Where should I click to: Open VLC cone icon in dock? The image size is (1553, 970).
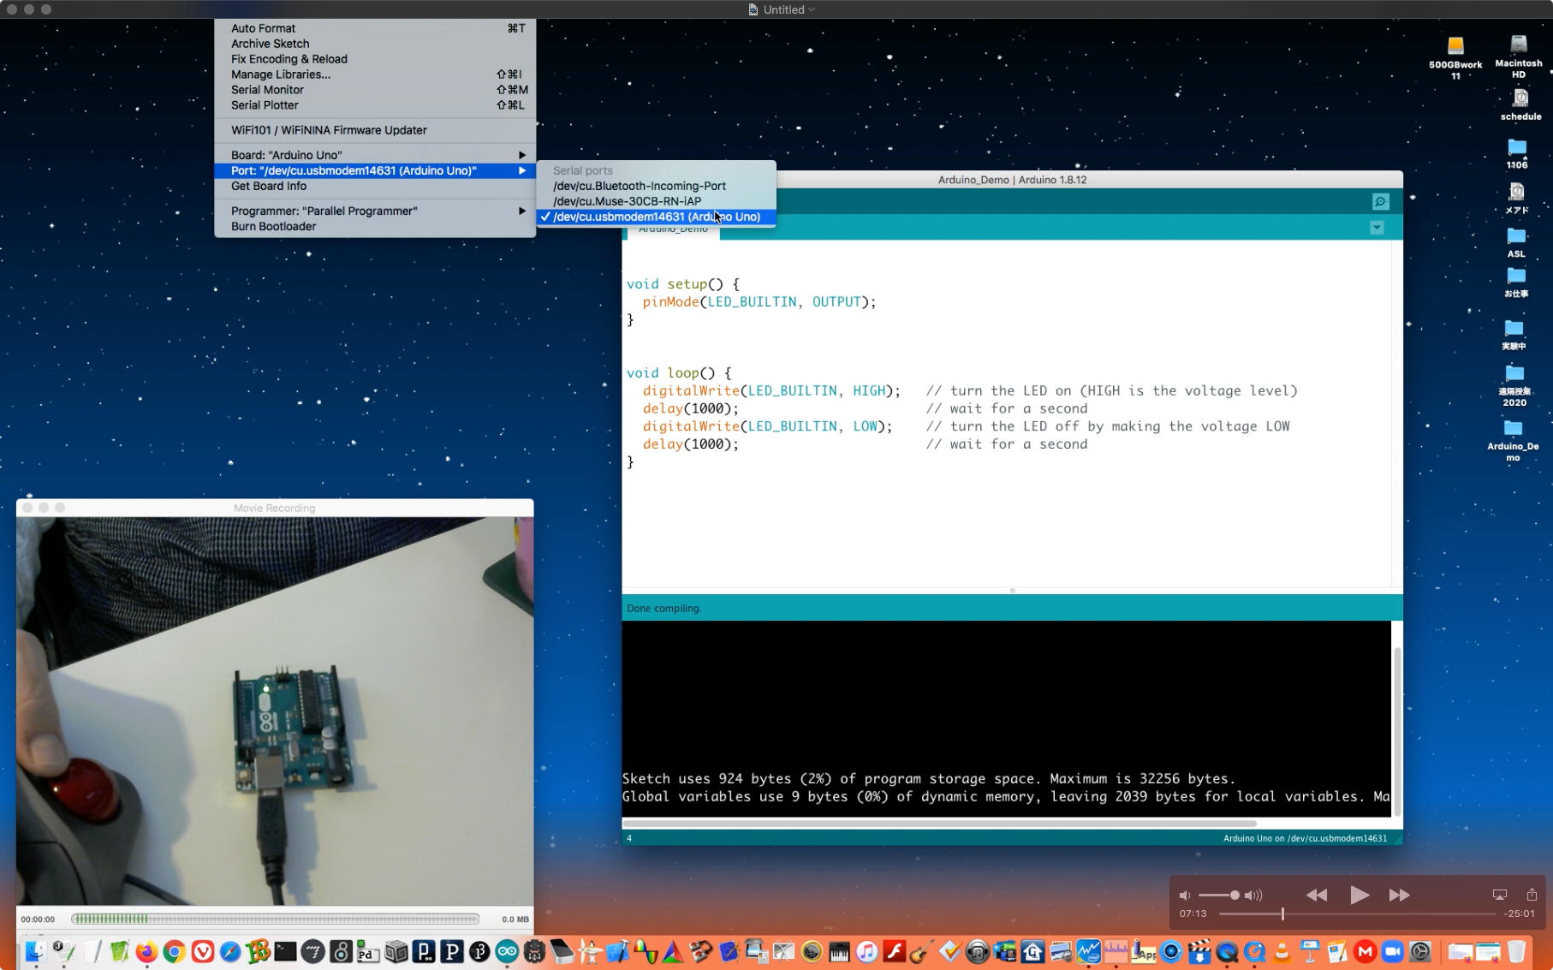click(1282, 951)
